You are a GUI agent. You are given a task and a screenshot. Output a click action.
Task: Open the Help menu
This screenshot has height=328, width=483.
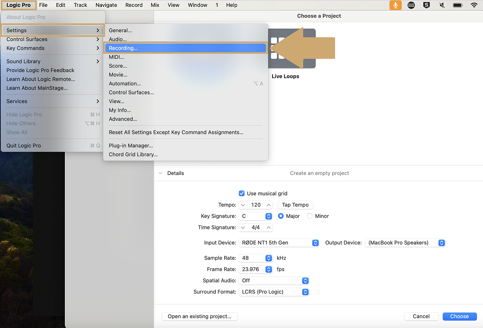(232, 5)
